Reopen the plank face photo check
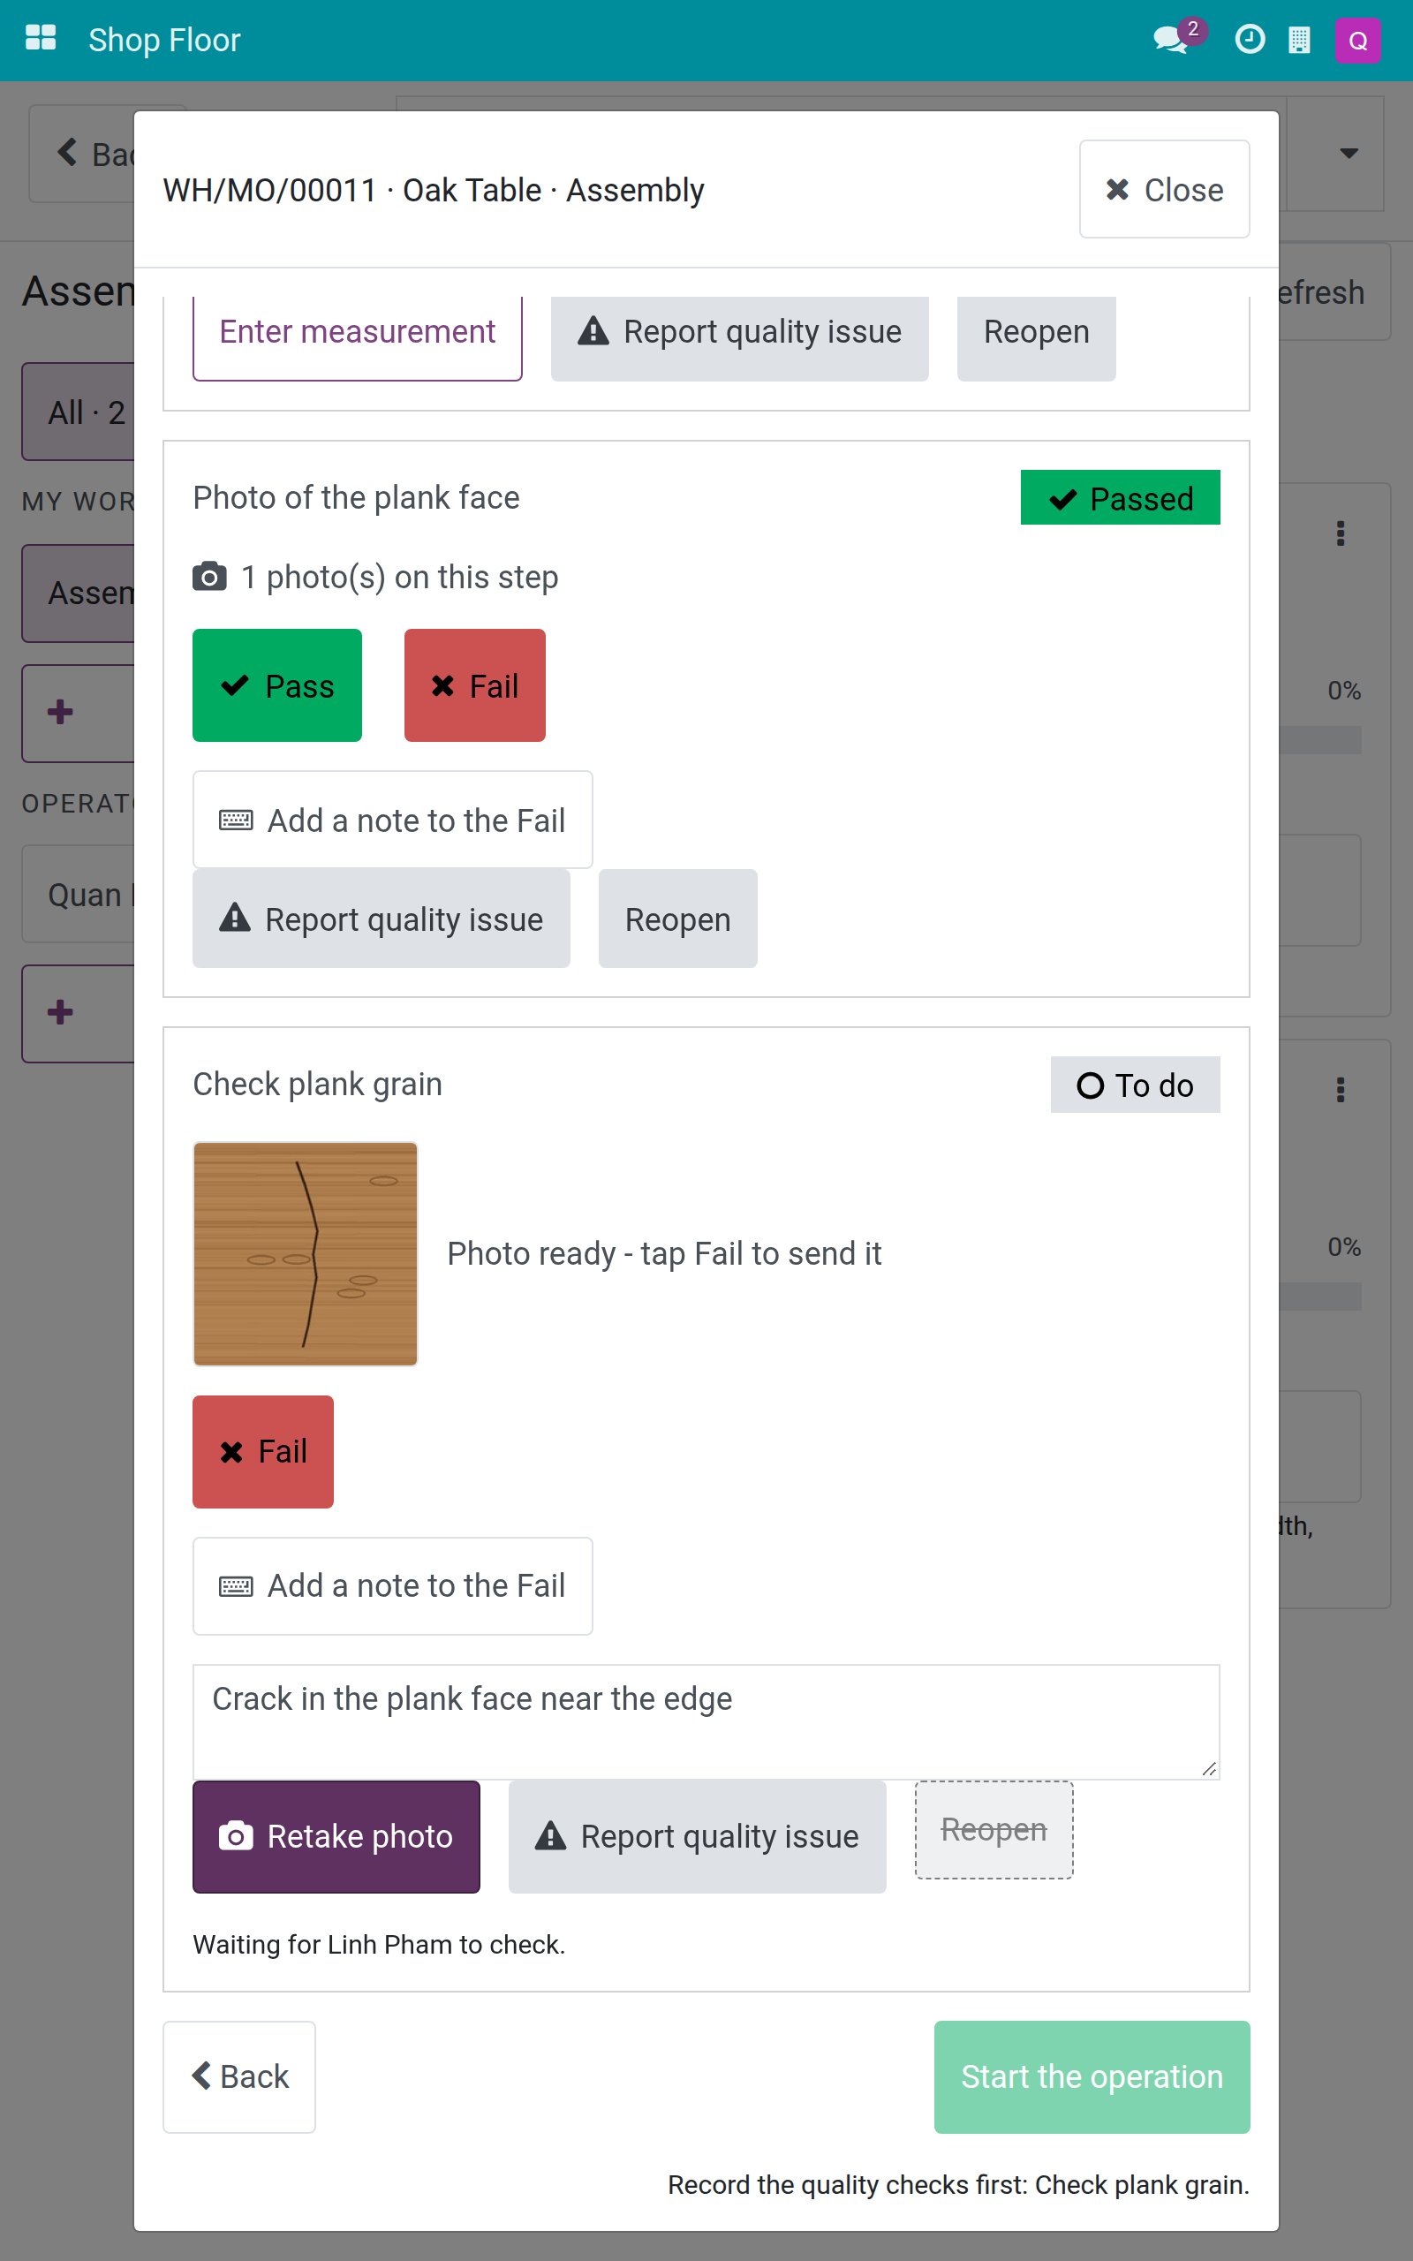 point(677,919)
